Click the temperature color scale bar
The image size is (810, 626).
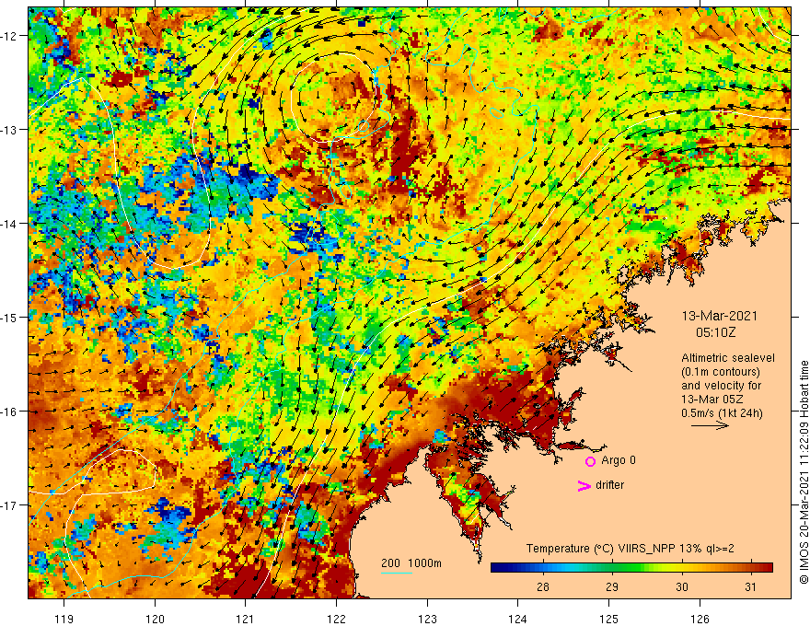[631, 567]
